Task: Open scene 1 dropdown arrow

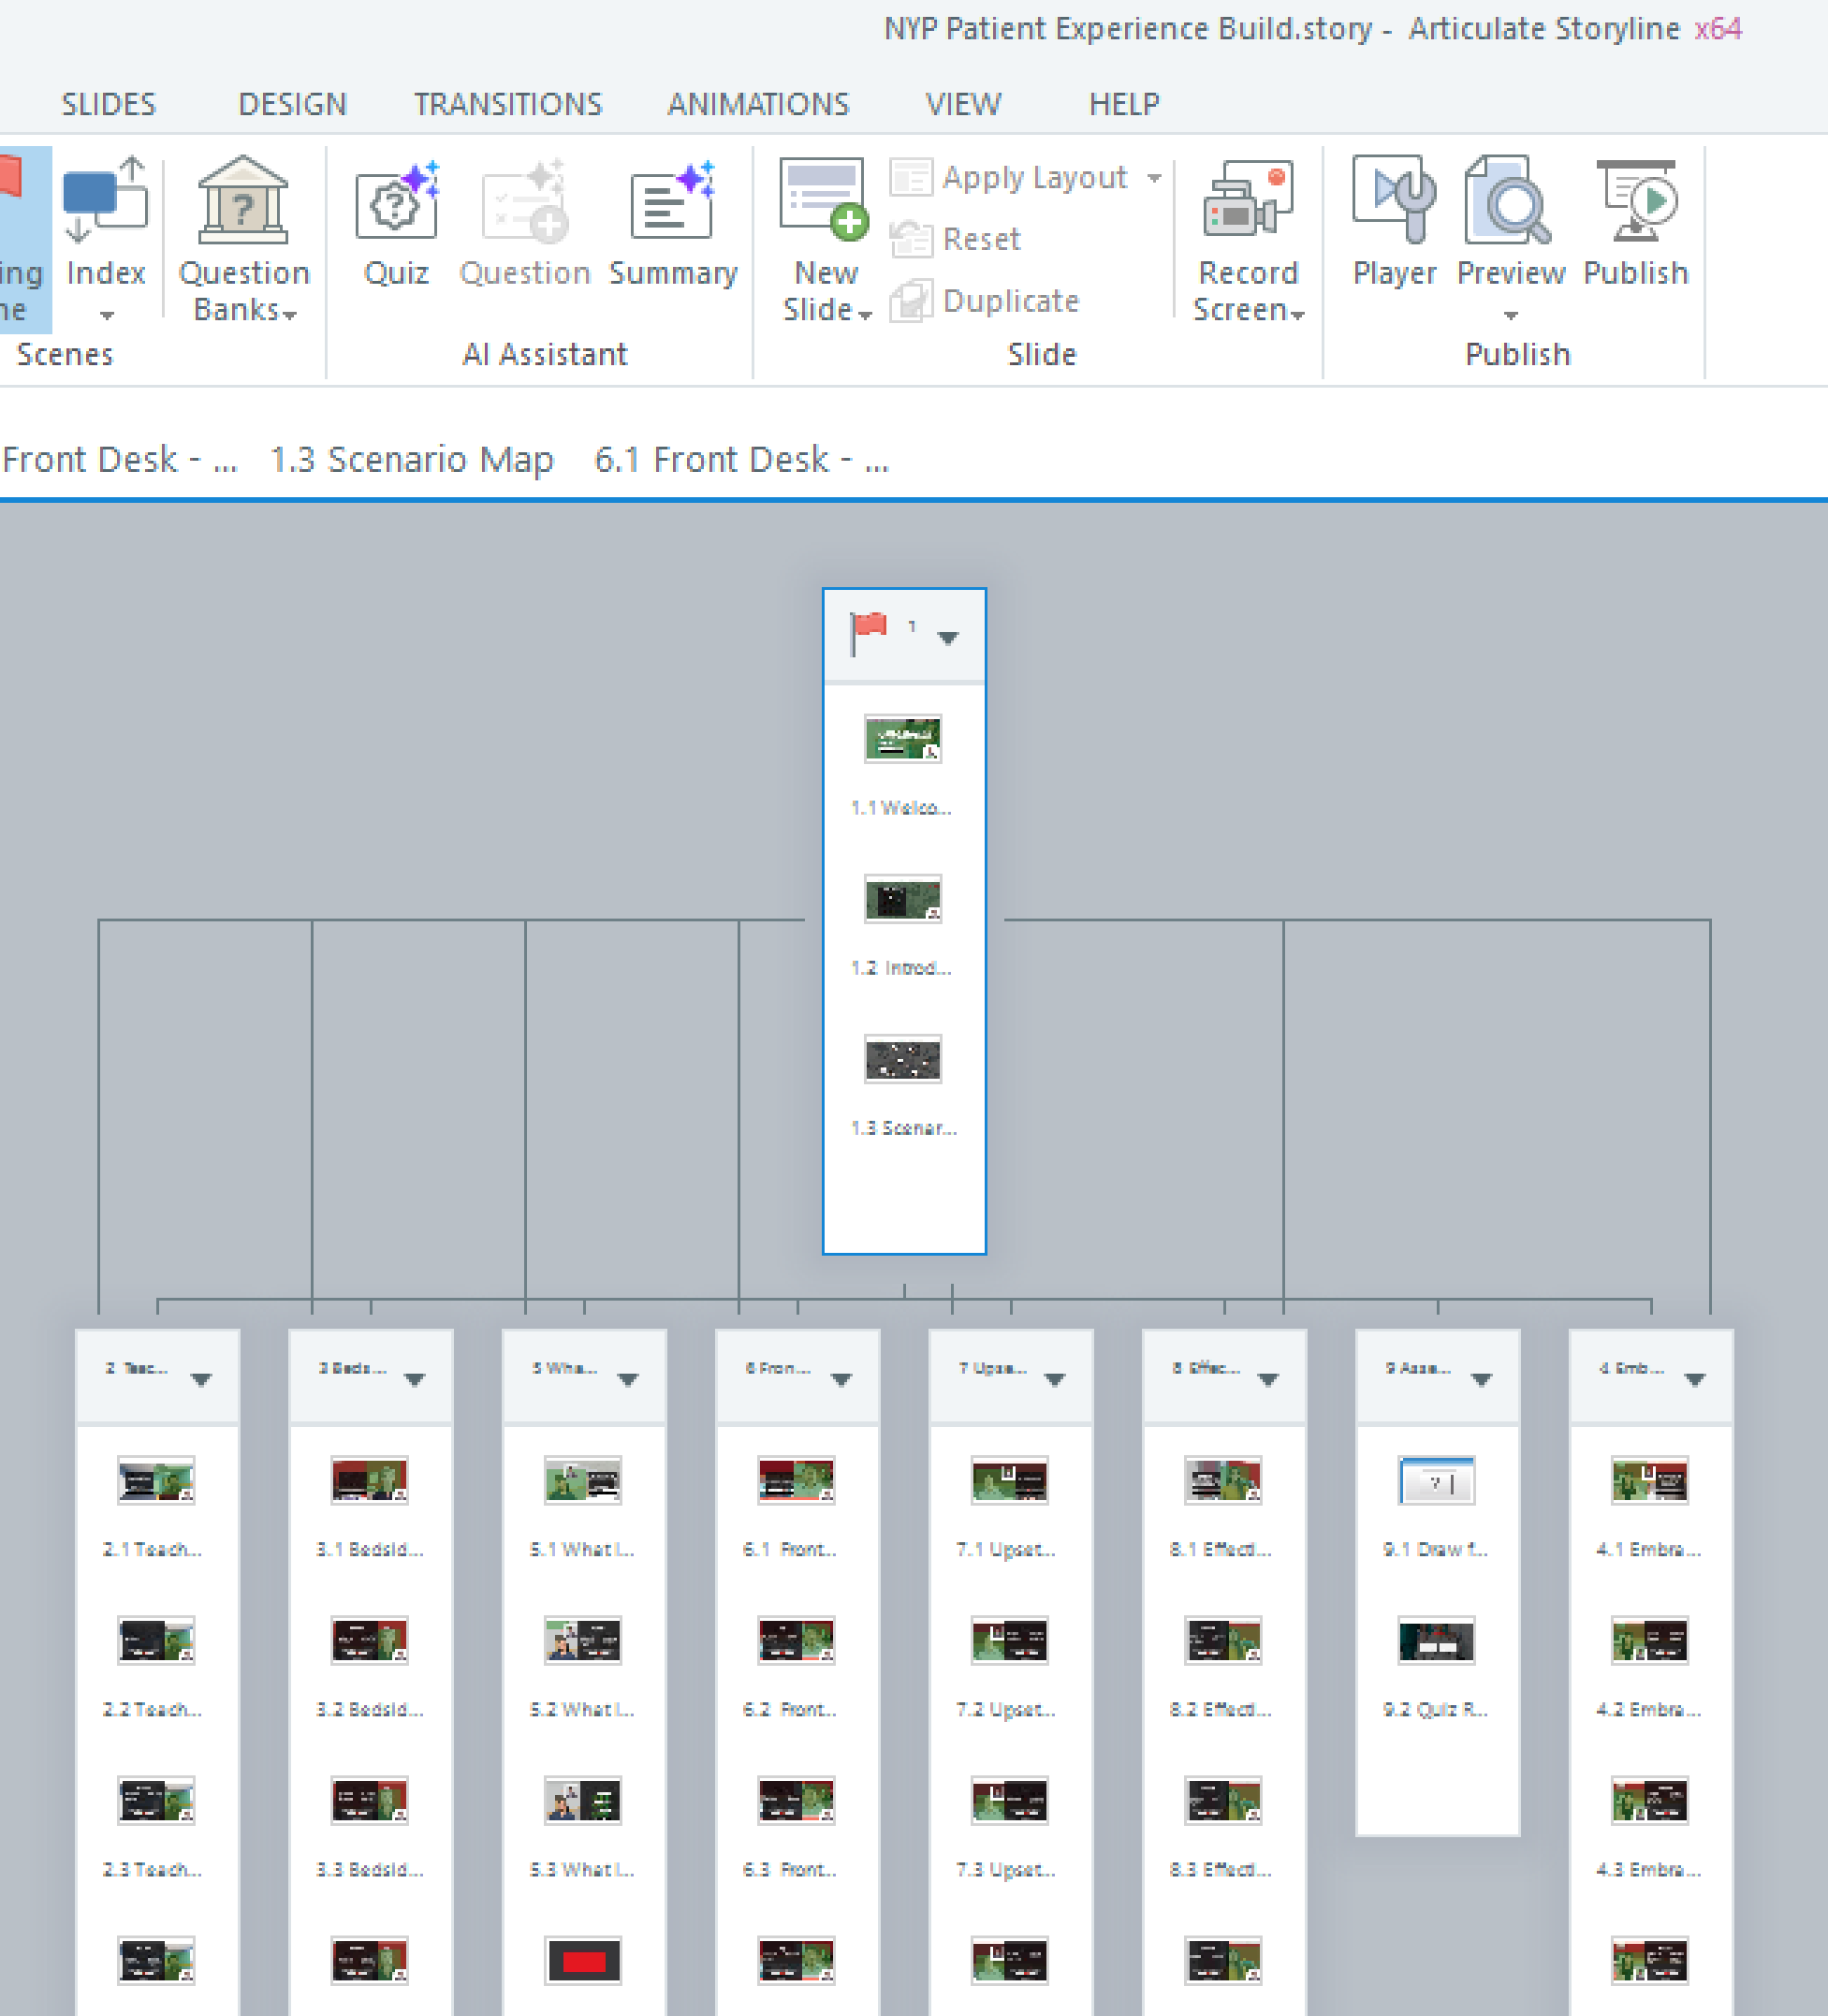Action: (x=947, y=638)
